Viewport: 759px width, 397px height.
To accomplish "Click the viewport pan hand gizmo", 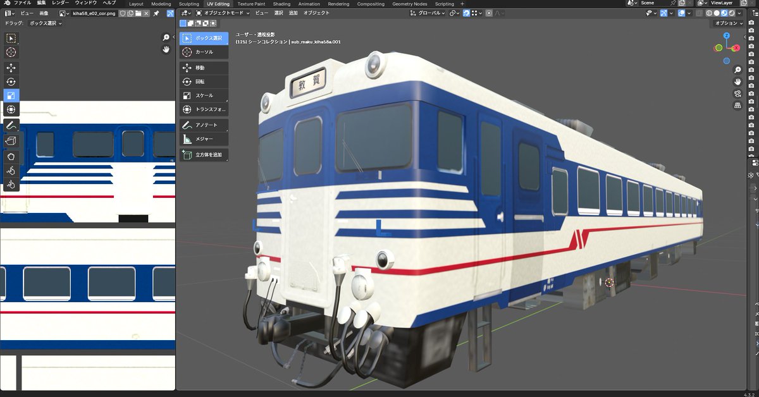I will pyautogui.click(x=738, y=82).
